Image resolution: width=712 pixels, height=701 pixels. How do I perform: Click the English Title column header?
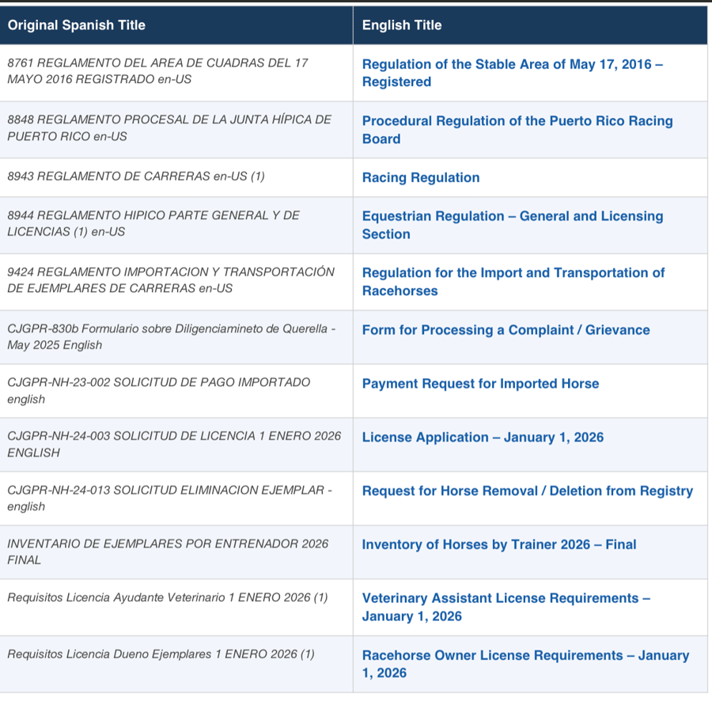coord(399,25)
